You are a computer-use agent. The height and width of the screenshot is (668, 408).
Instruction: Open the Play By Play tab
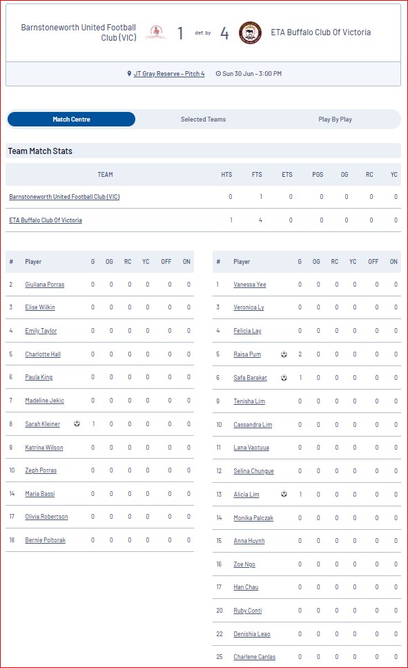coord(336,120)
